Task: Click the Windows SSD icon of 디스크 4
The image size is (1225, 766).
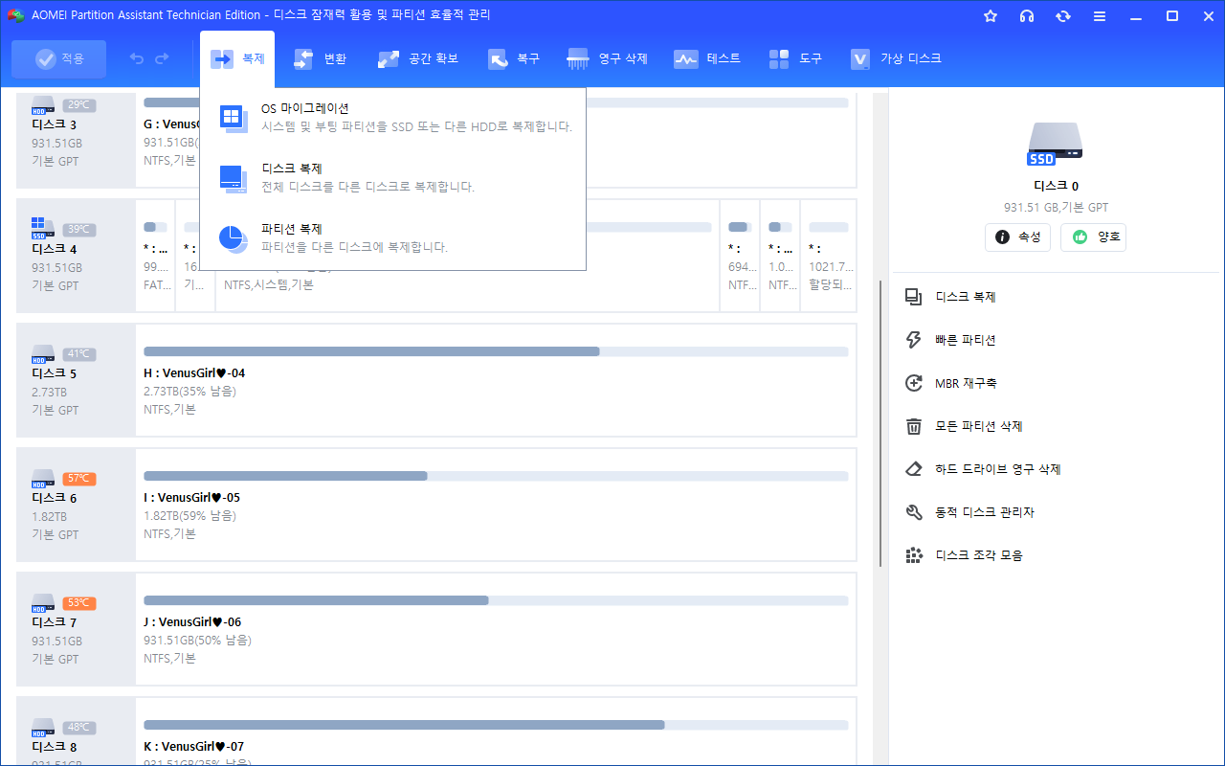Action: [43, 228]
